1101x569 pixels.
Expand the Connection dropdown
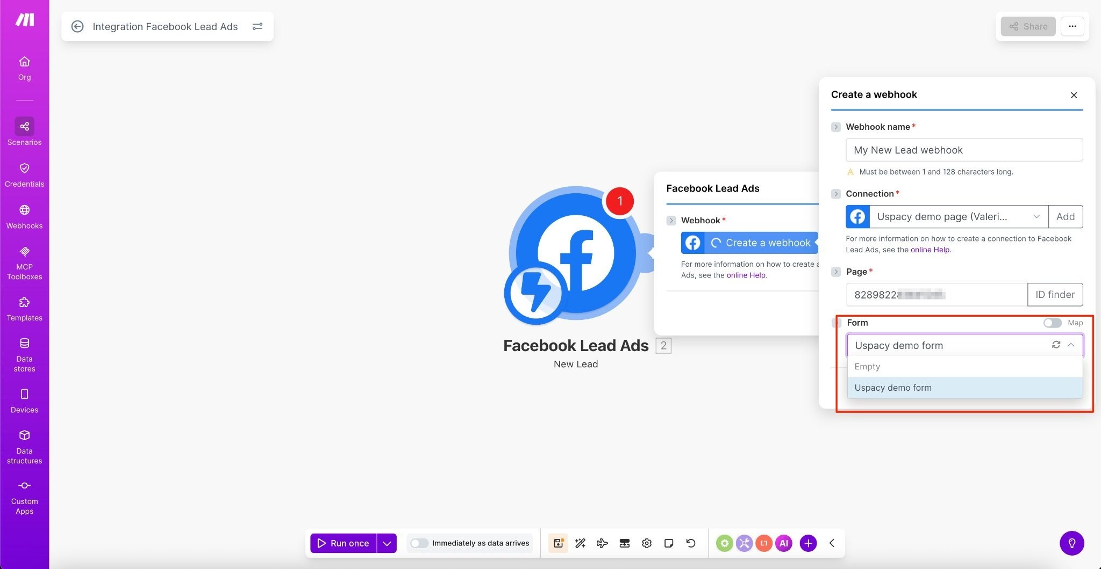[1036, 216]
